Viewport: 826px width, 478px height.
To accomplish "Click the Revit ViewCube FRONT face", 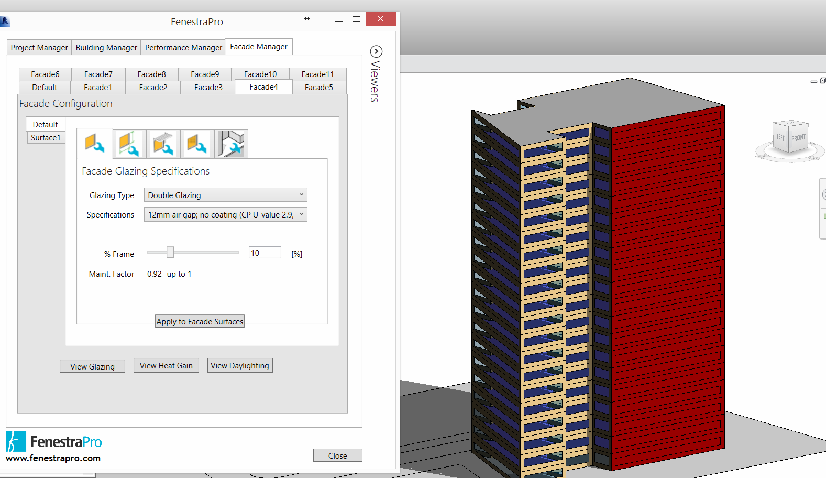I will click(x=798, y=138).
